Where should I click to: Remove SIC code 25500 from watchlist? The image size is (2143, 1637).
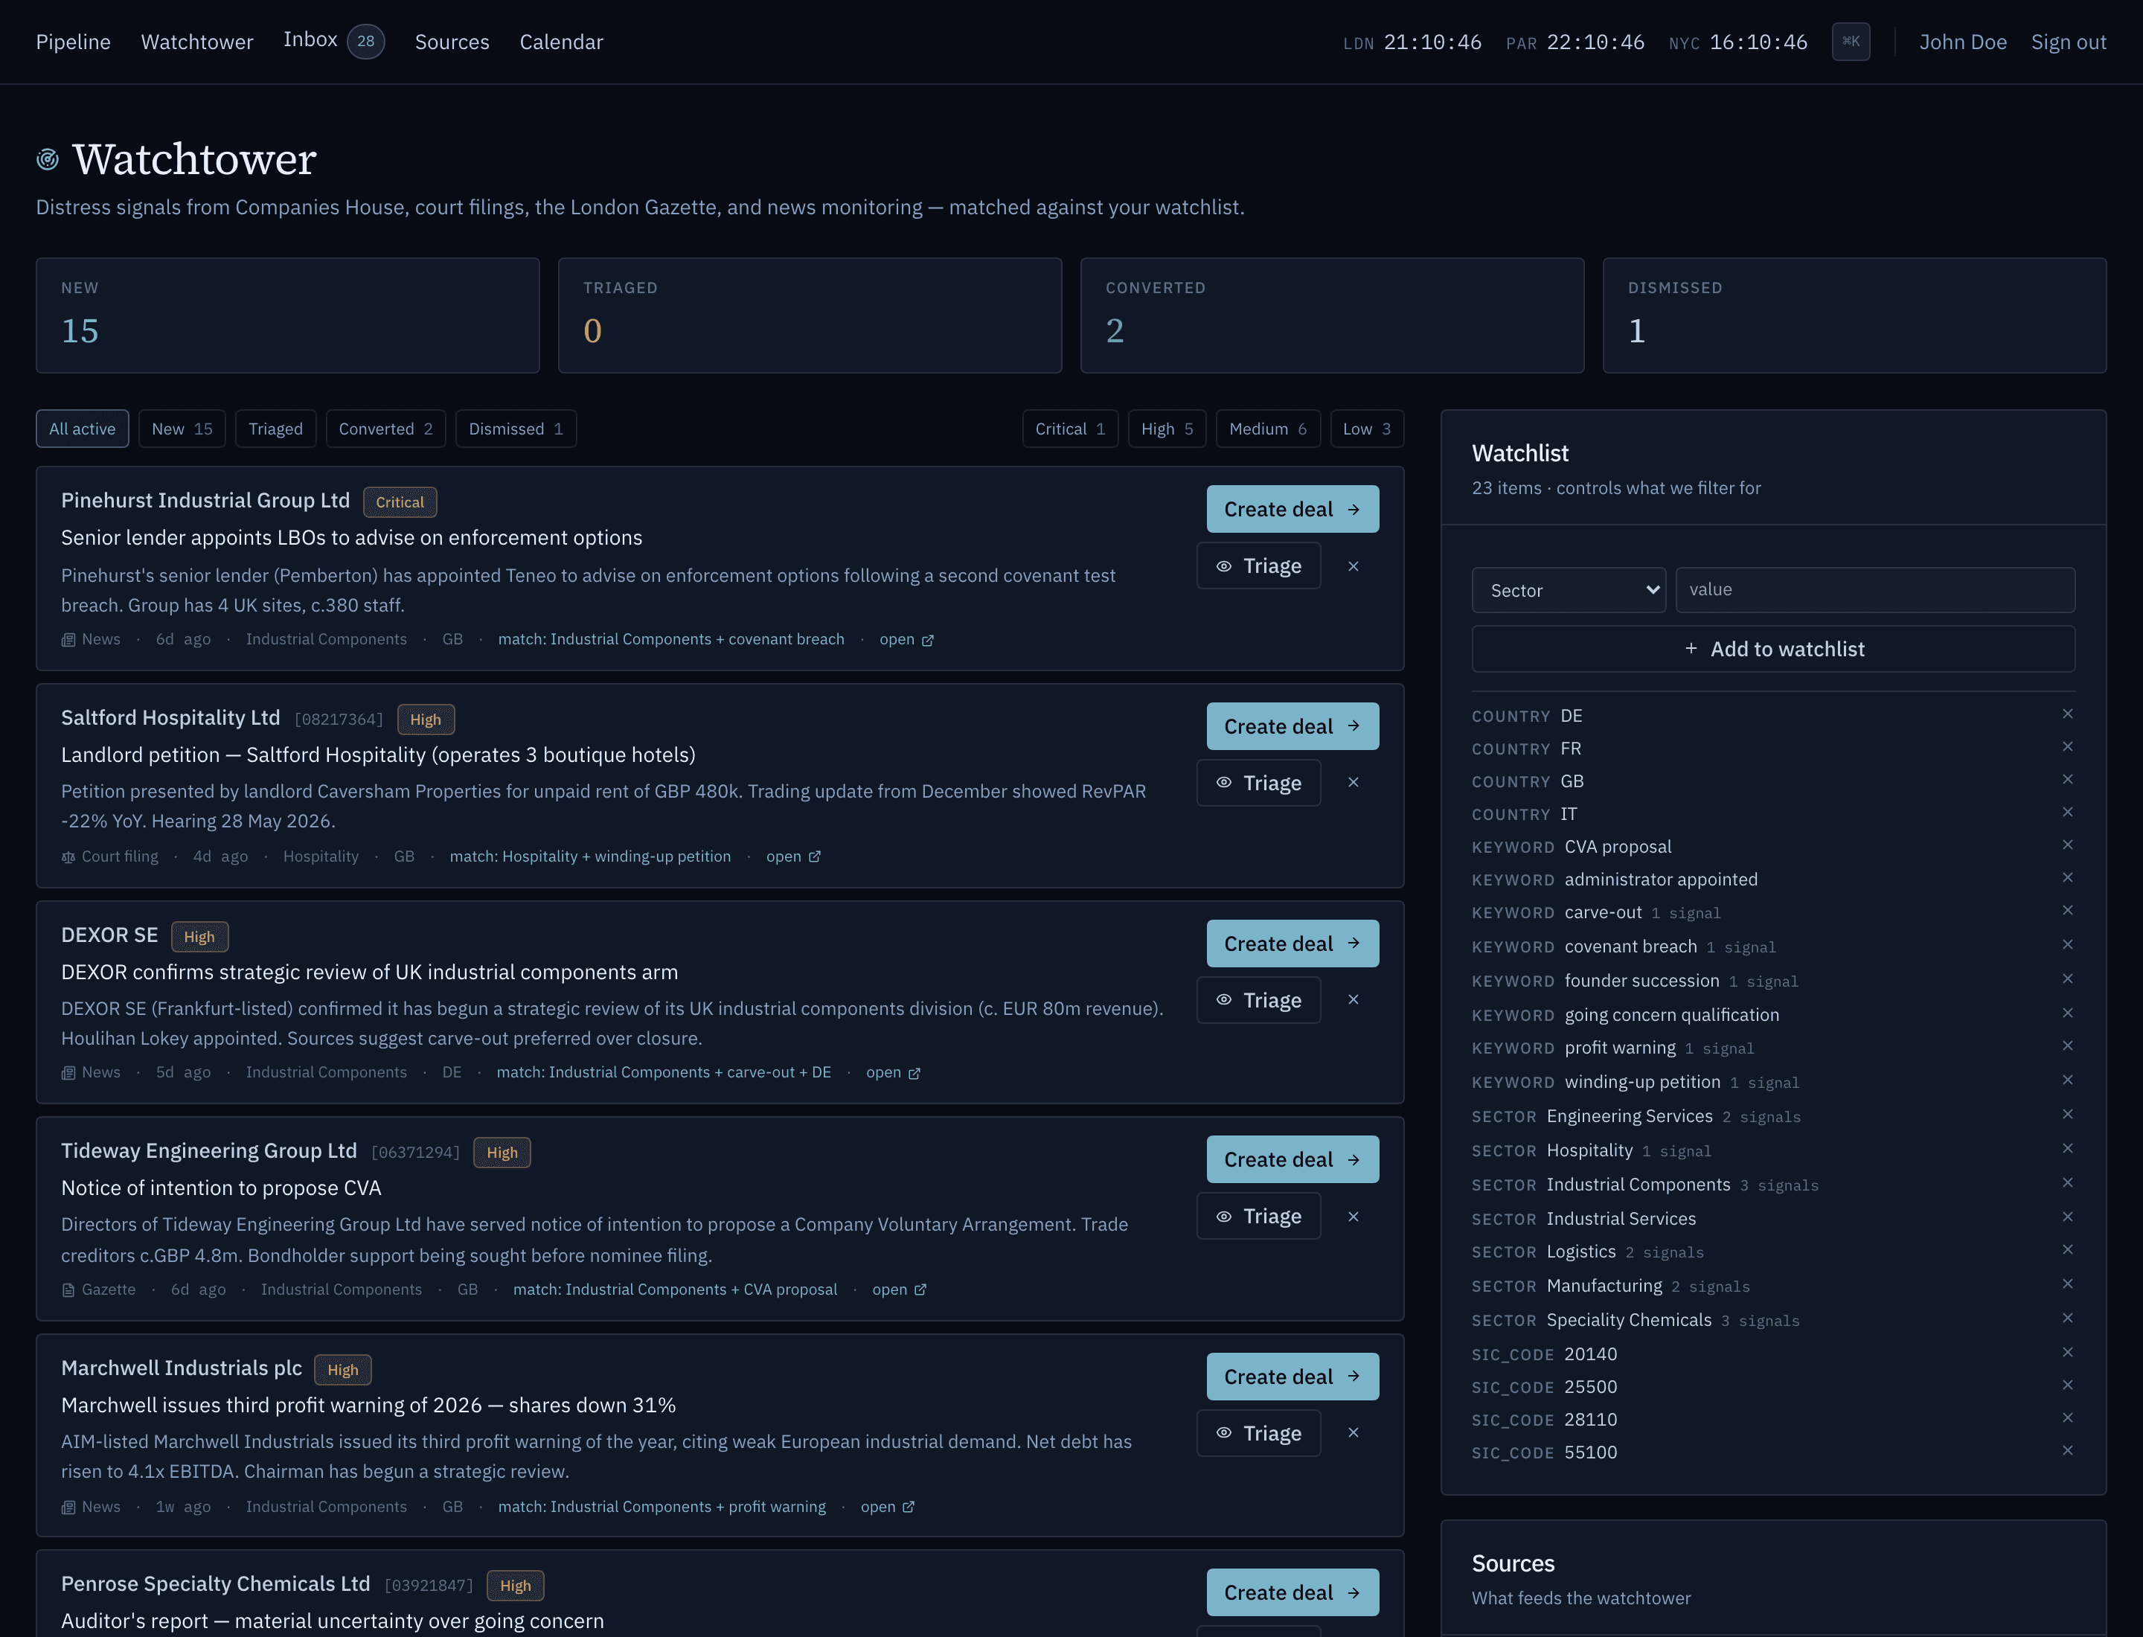click(x=2067, y=1385)
